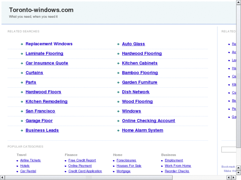The image size is (241, 180).
Task: Open Bamboo Flooring link
Action: (140, 73)
